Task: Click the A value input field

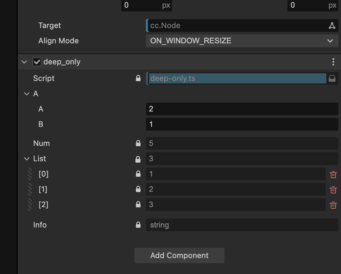Action: point(242,109)
